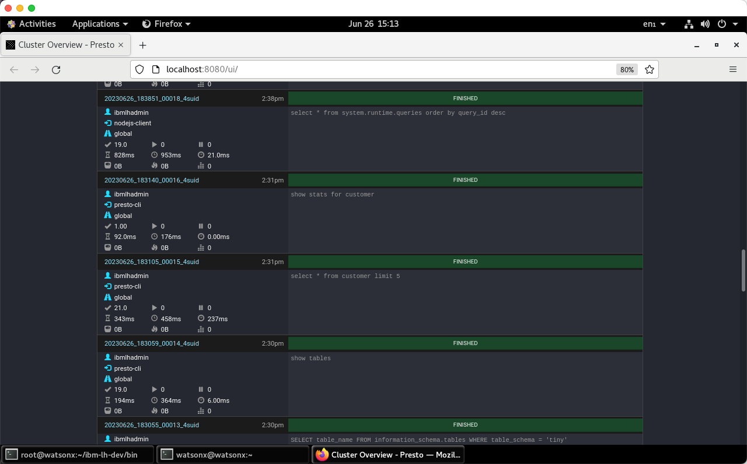Open query link 20230626_183055_00013_4suid

[152, 425]
